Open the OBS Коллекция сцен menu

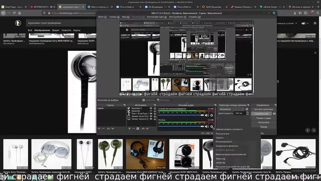tap(157, 17)
